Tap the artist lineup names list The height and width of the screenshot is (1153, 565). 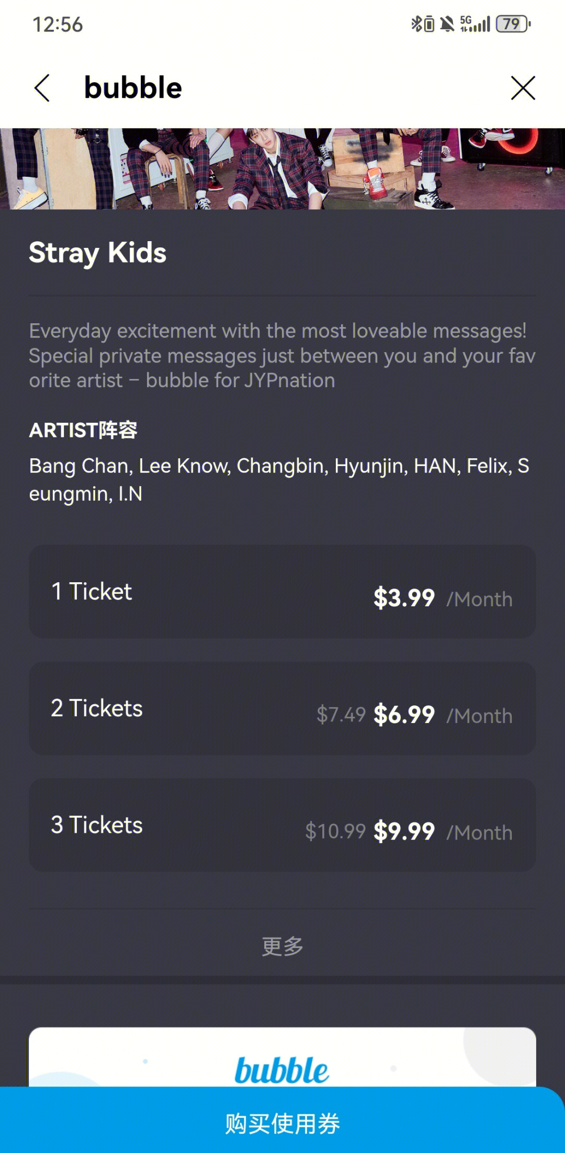[279, 480]
